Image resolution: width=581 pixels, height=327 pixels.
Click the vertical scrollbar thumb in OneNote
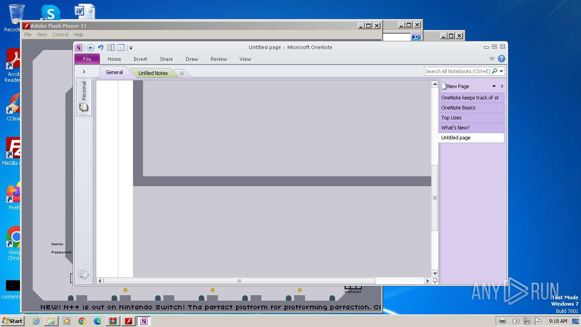click(x=435, y=198)
